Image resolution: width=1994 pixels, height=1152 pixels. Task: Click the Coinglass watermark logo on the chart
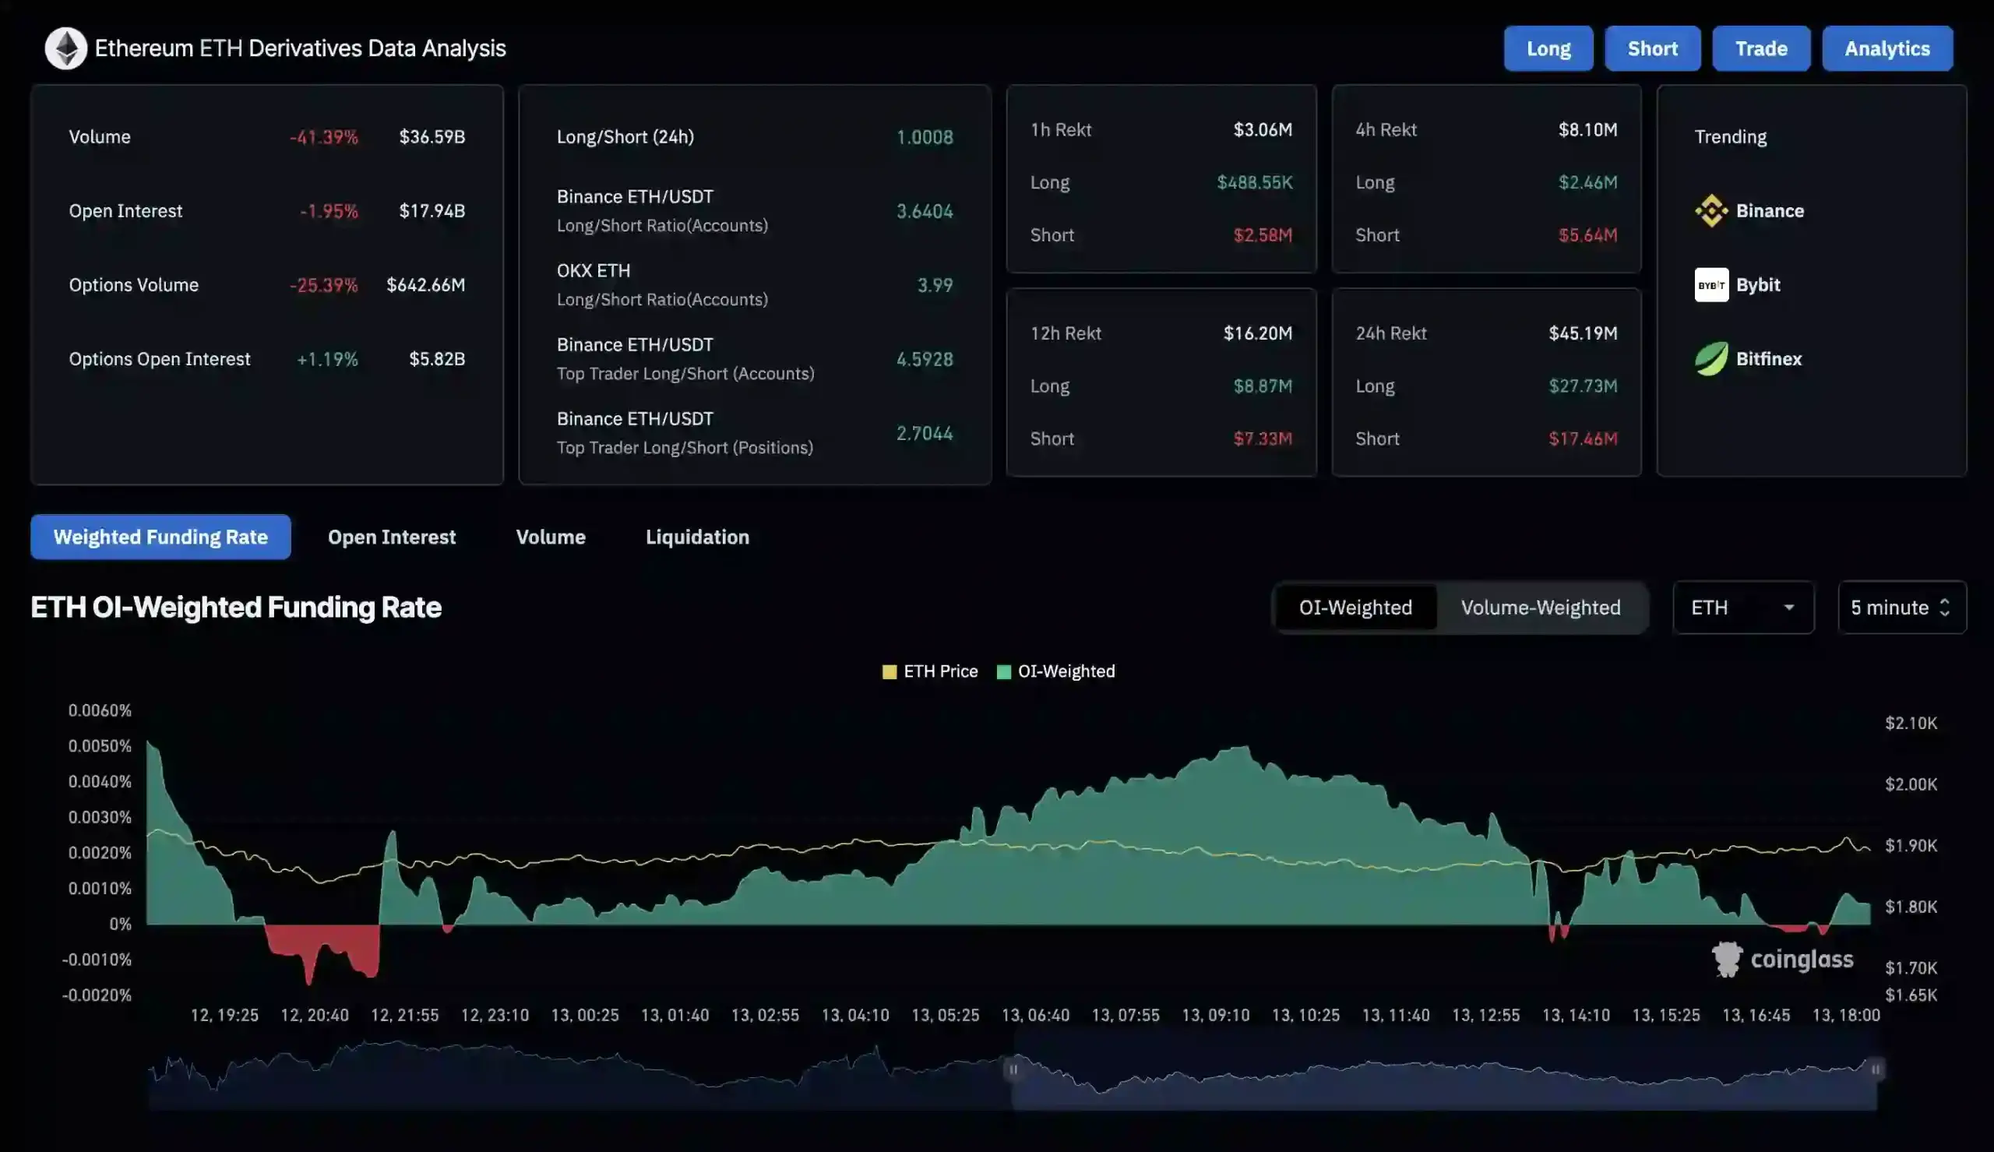(1729, 958)
